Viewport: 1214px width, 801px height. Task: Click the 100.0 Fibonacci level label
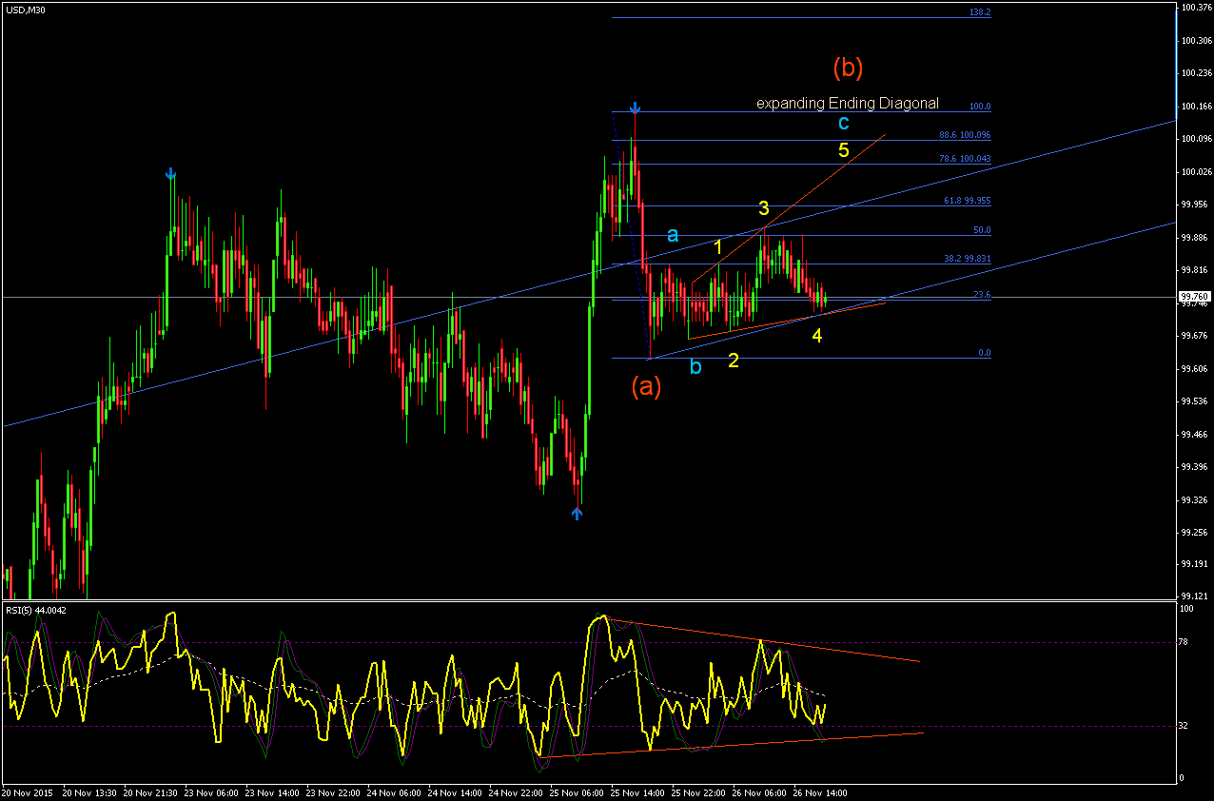(980, 107)
